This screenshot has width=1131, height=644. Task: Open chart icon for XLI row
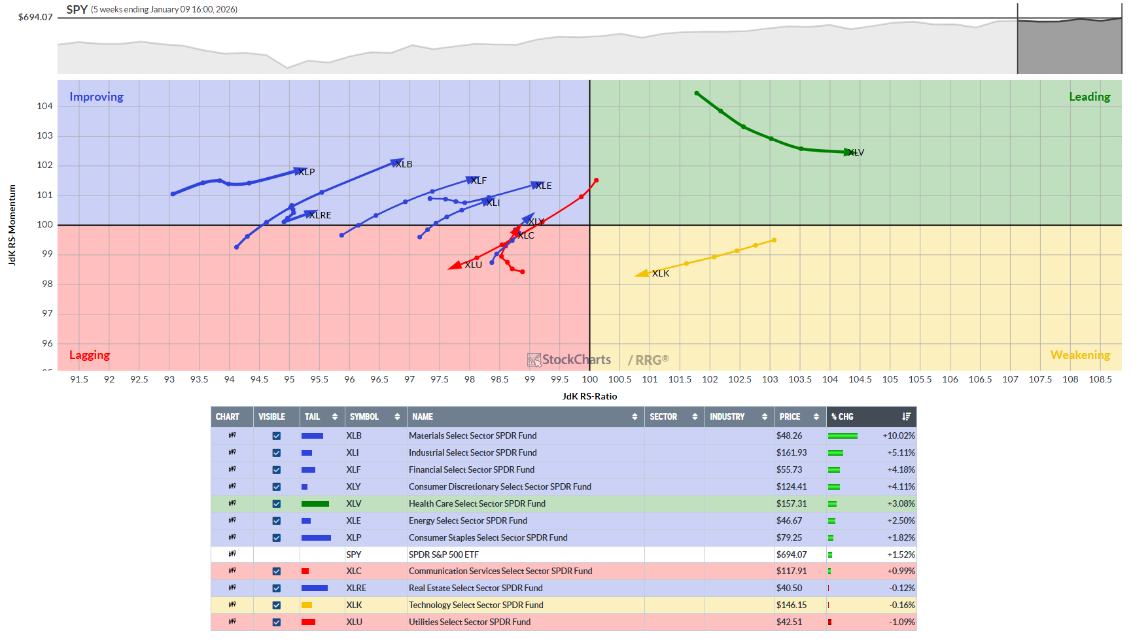tap(232, 452)
